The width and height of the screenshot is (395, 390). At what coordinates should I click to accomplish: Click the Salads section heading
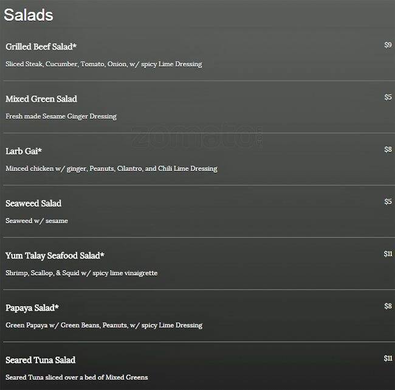29,15
